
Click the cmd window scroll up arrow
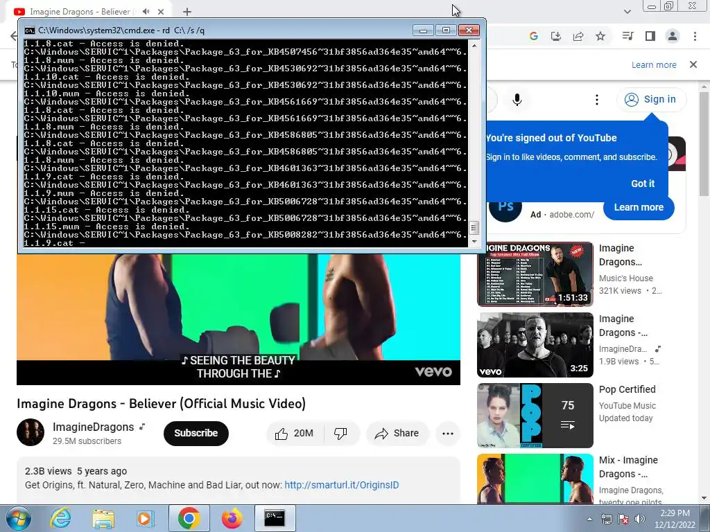[x=474, y=45]
